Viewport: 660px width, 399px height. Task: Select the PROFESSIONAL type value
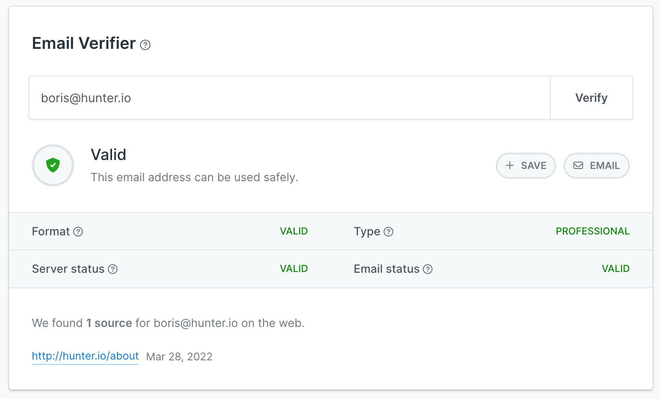[x=593, y=231]
